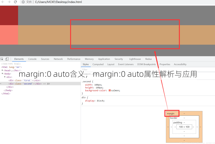Edit the background-color salmon value
215x144 pixels.
pos(115,91)
